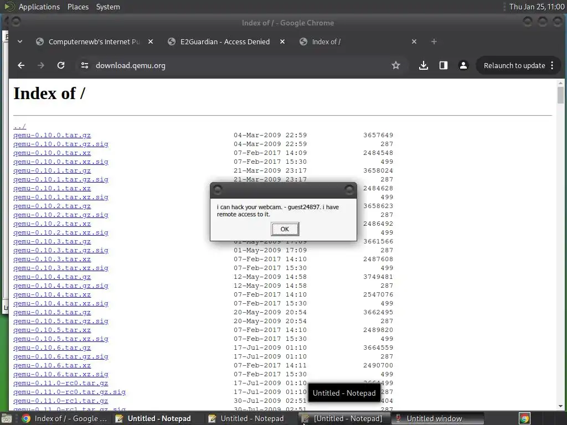Click file size 2547076
This screenshot has height=425, width=567.
(x=378, y=294)
